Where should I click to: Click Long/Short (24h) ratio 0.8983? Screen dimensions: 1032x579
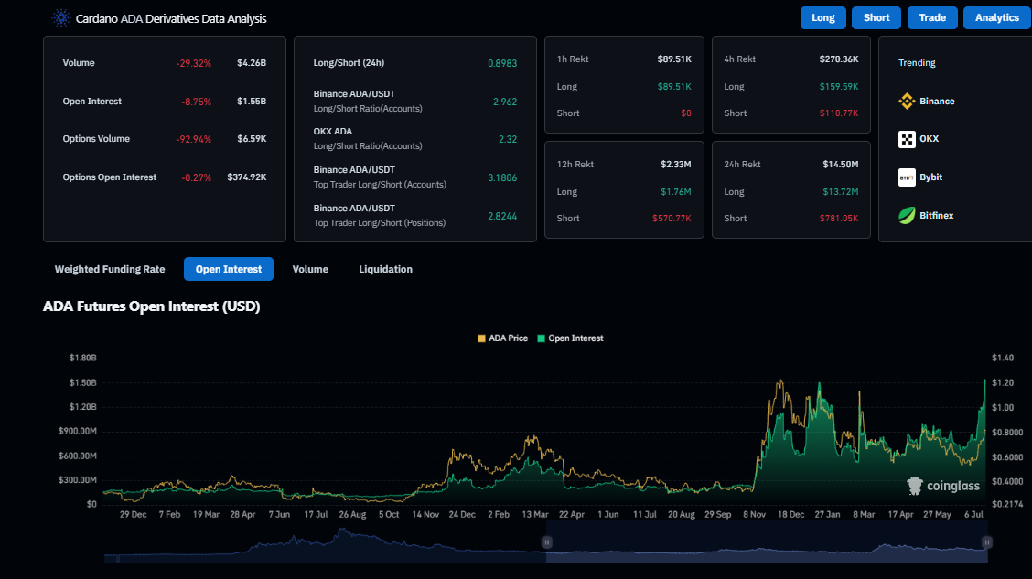(x=502, y=64)
